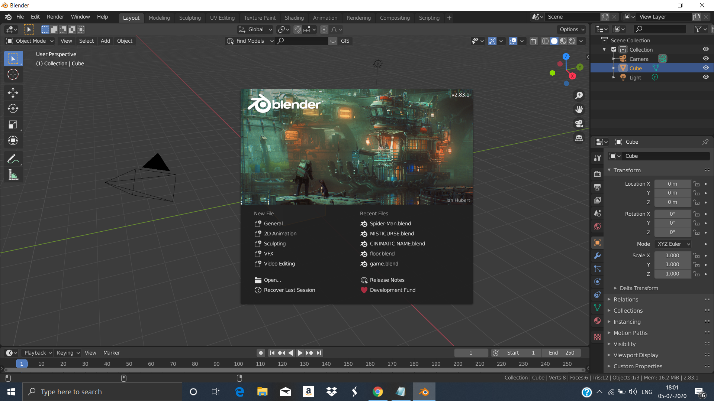The image size is (714, 401).
Task: Click Recover Last Session
Action: [289, 290]
